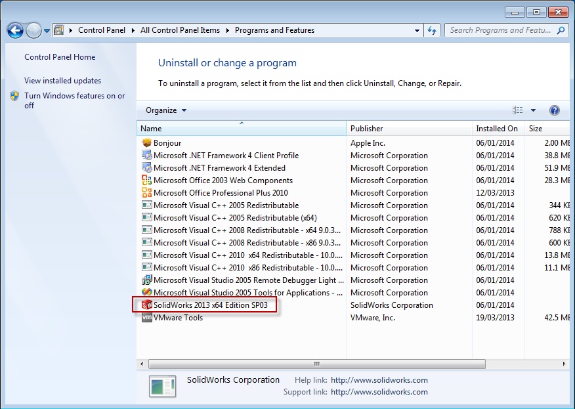
Task: Click Apple Inc. publisher cell
Action: coord(368,142)
